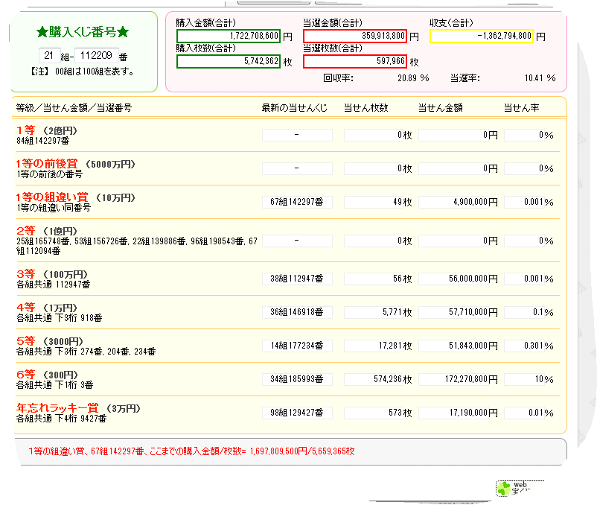Click the web宝くじ clover logo icon
Image resolution: width=597 pixels, height=505 pixels.
(x=503, y=489)
